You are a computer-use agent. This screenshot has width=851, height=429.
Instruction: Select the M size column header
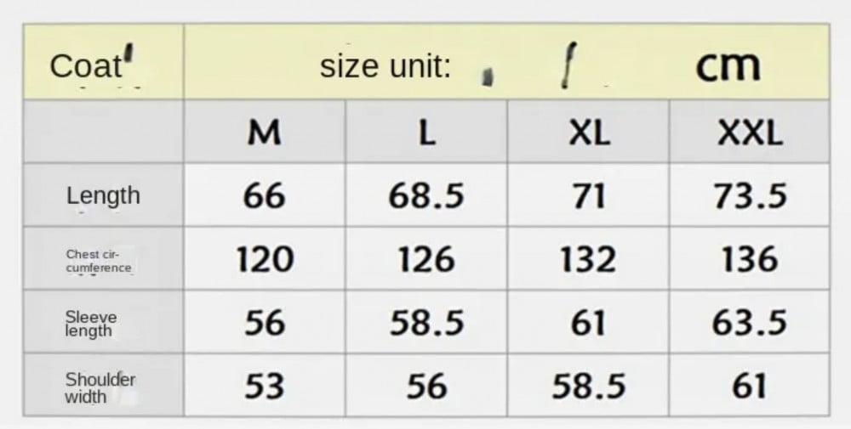pos(265,132)
